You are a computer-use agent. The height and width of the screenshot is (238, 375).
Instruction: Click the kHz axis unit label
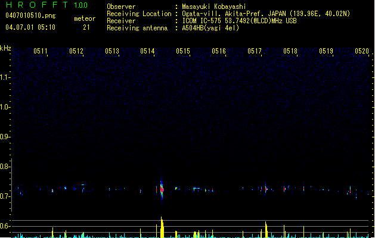click(5, 48)
